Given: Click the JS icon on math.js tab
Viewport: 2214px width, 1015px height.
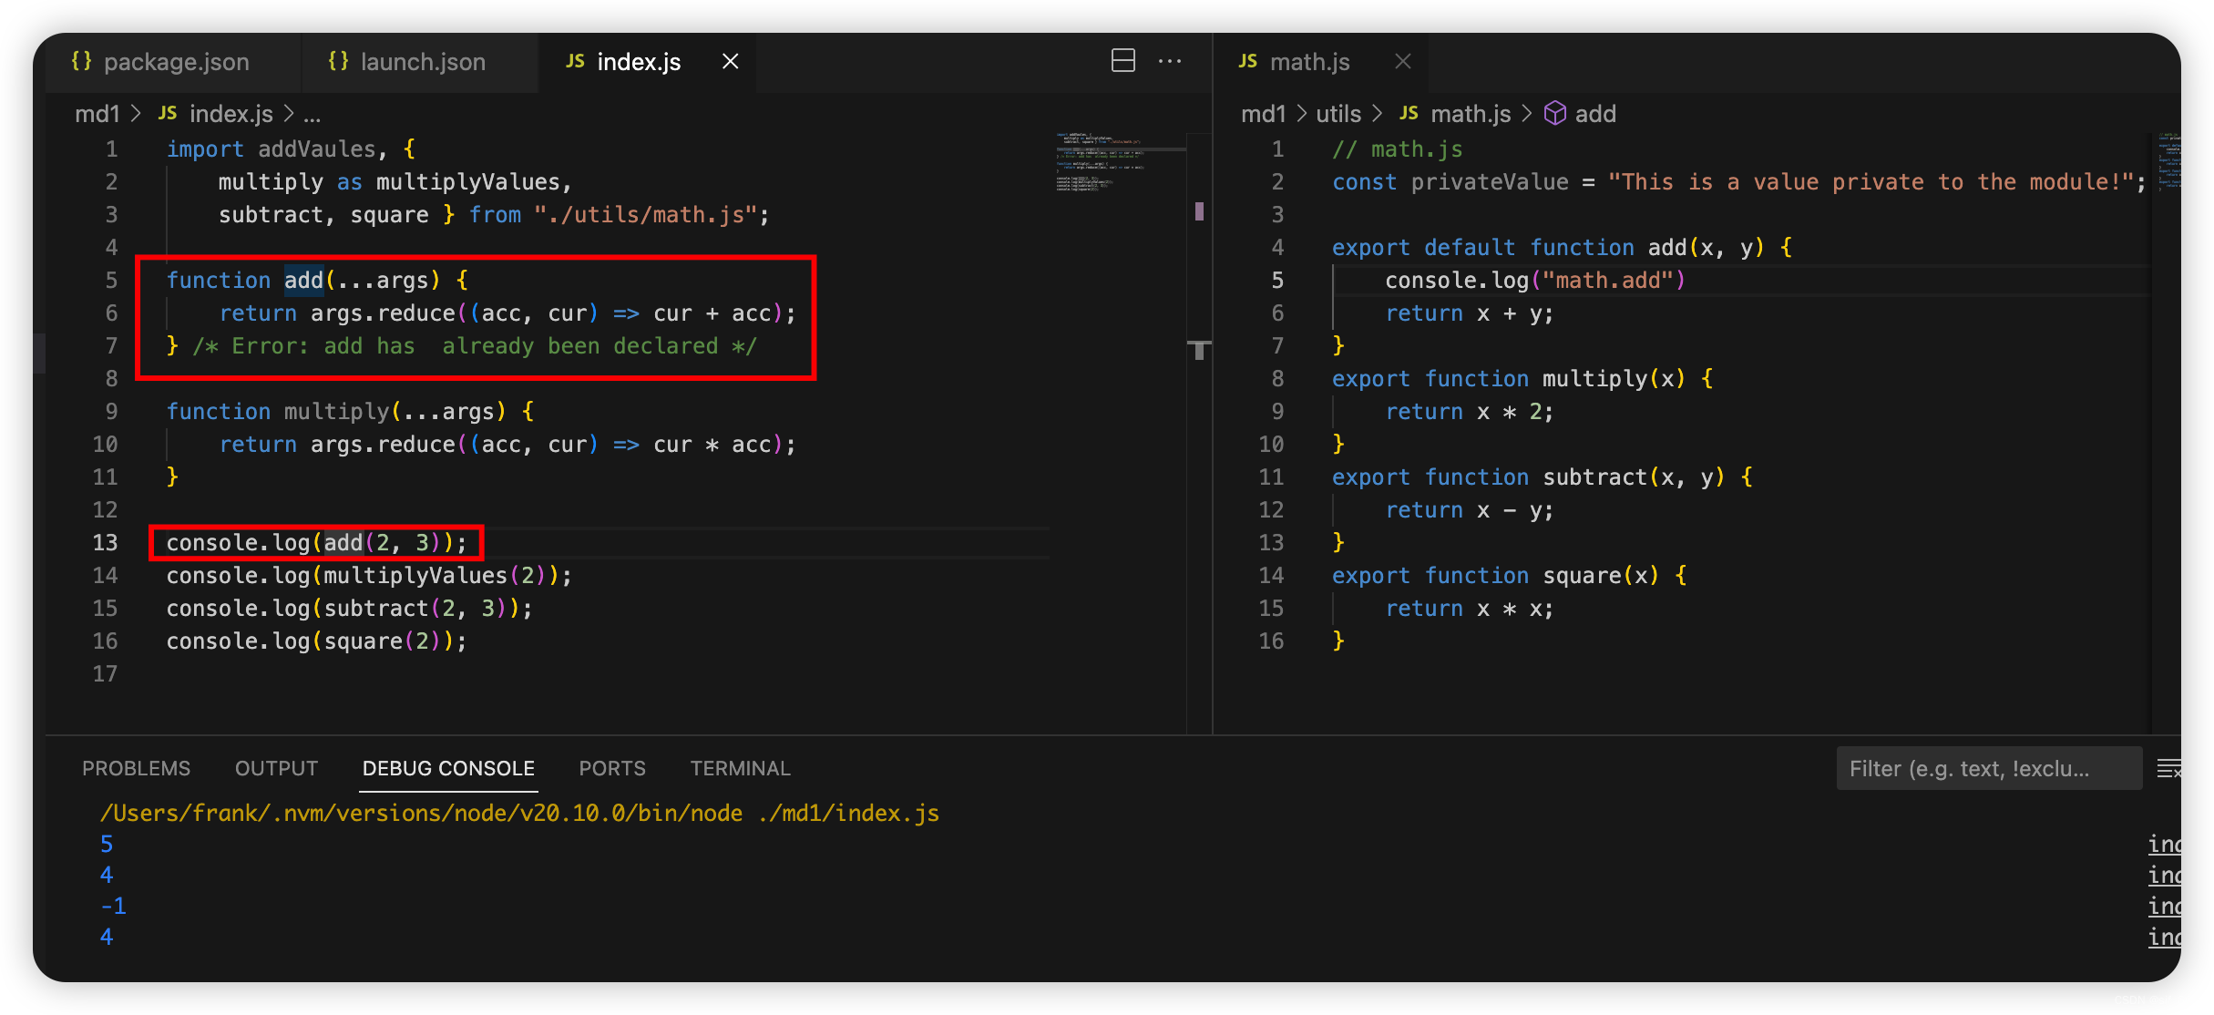Looking at the screenshot, I should tap(1248, 61).
